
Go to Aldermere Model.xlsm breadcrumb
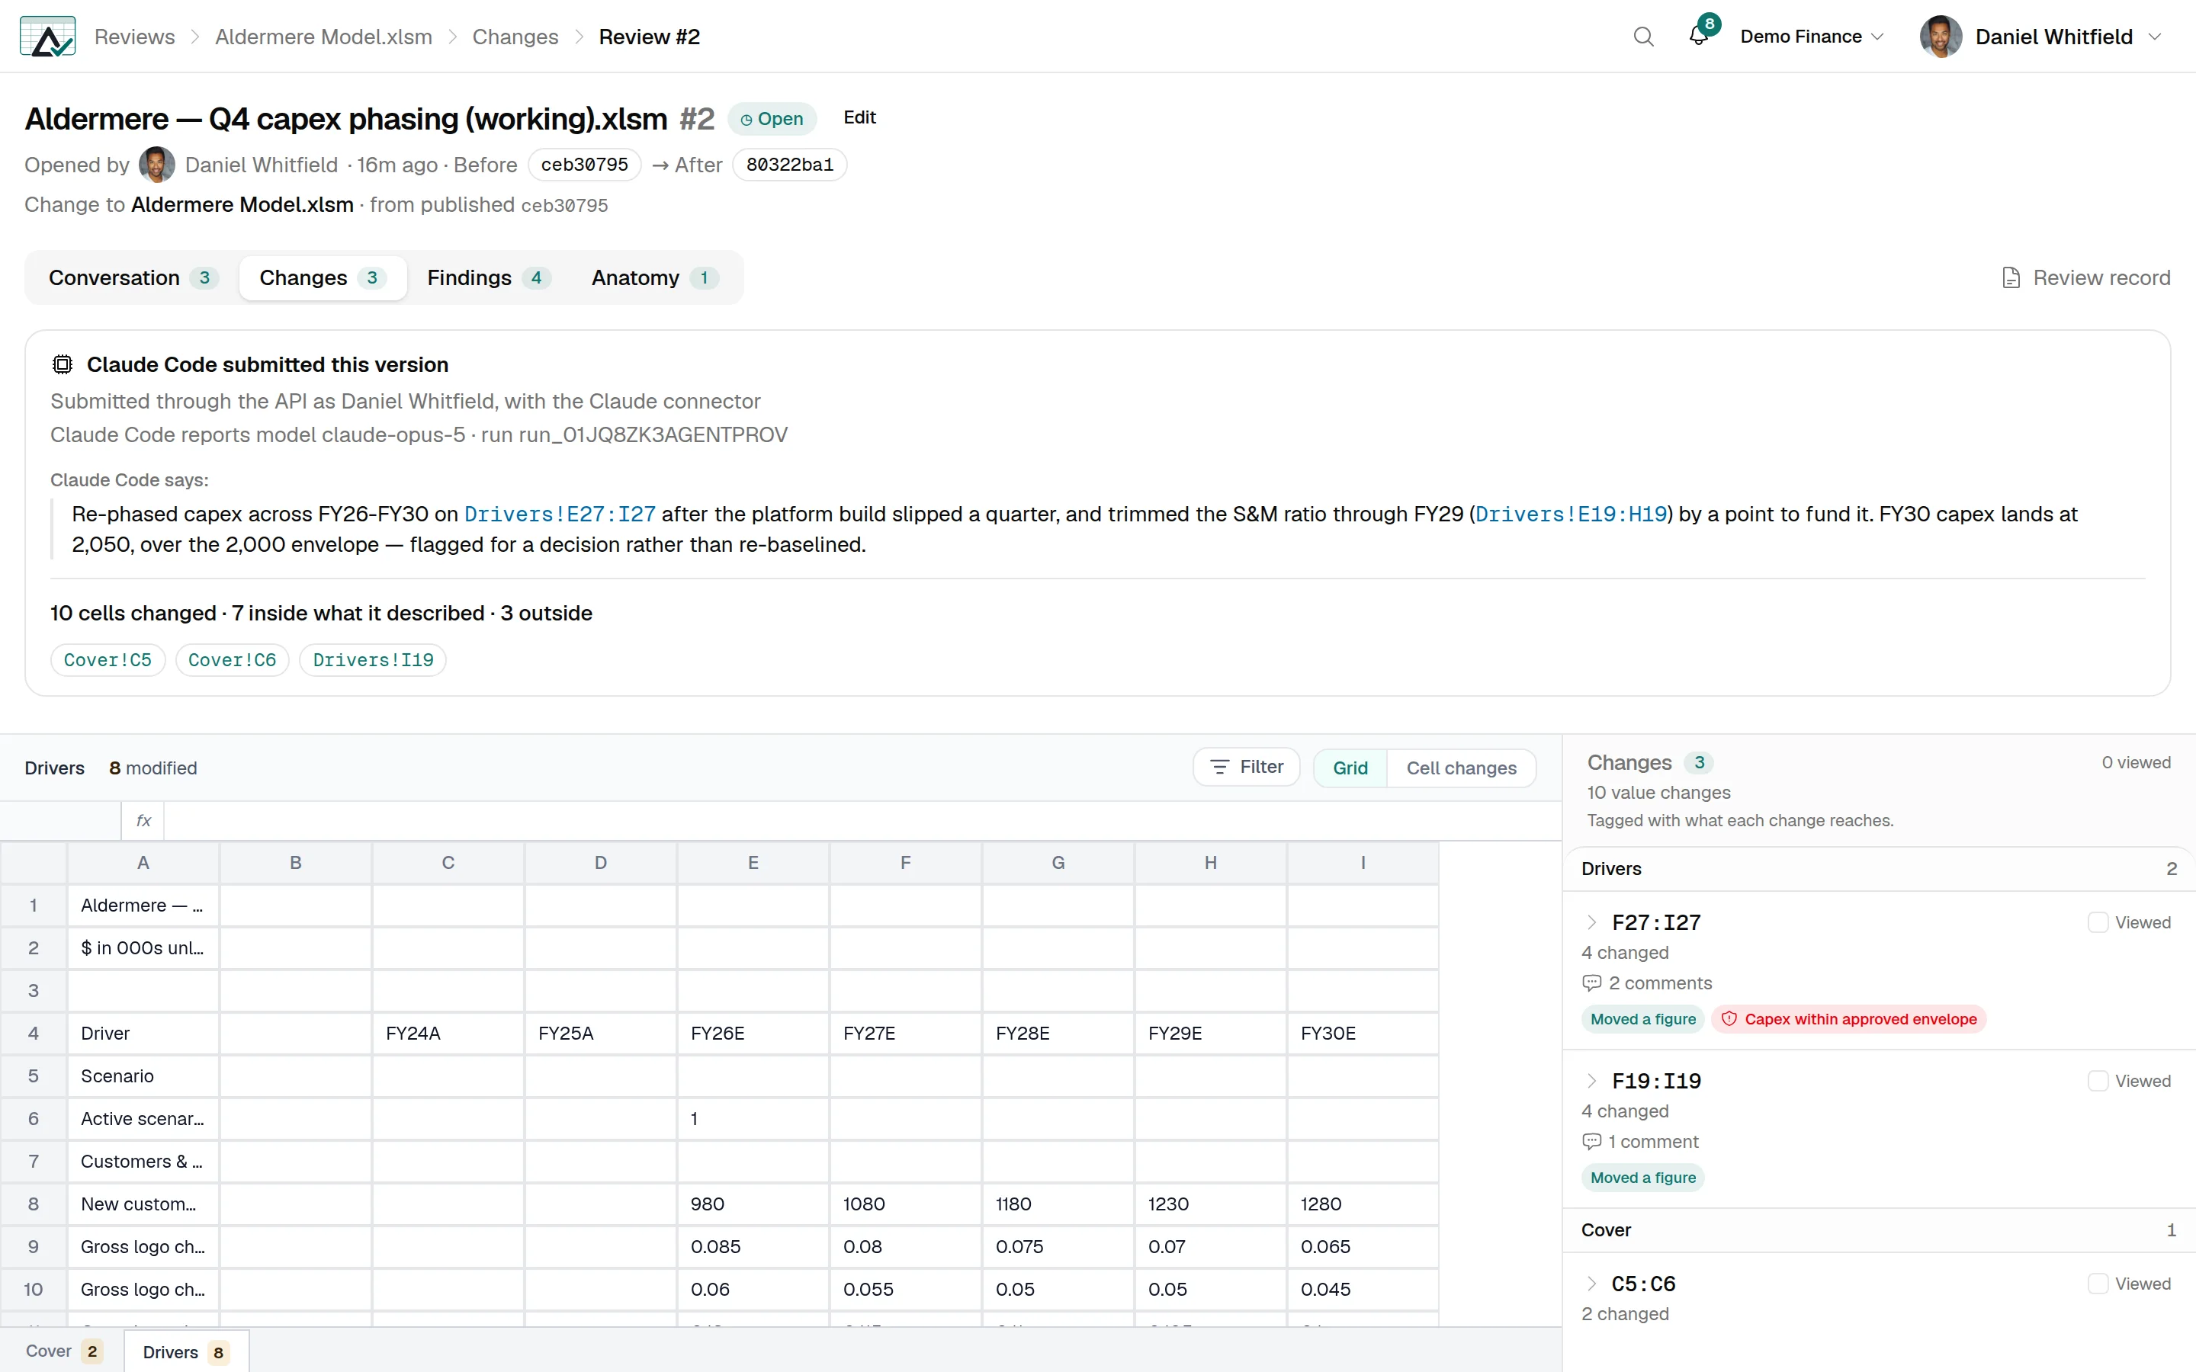tap(323, 37)
